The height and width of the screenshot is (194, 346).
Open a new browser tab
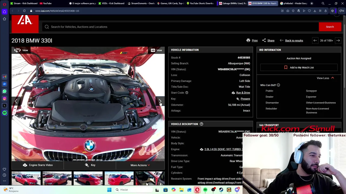(312, 3)
